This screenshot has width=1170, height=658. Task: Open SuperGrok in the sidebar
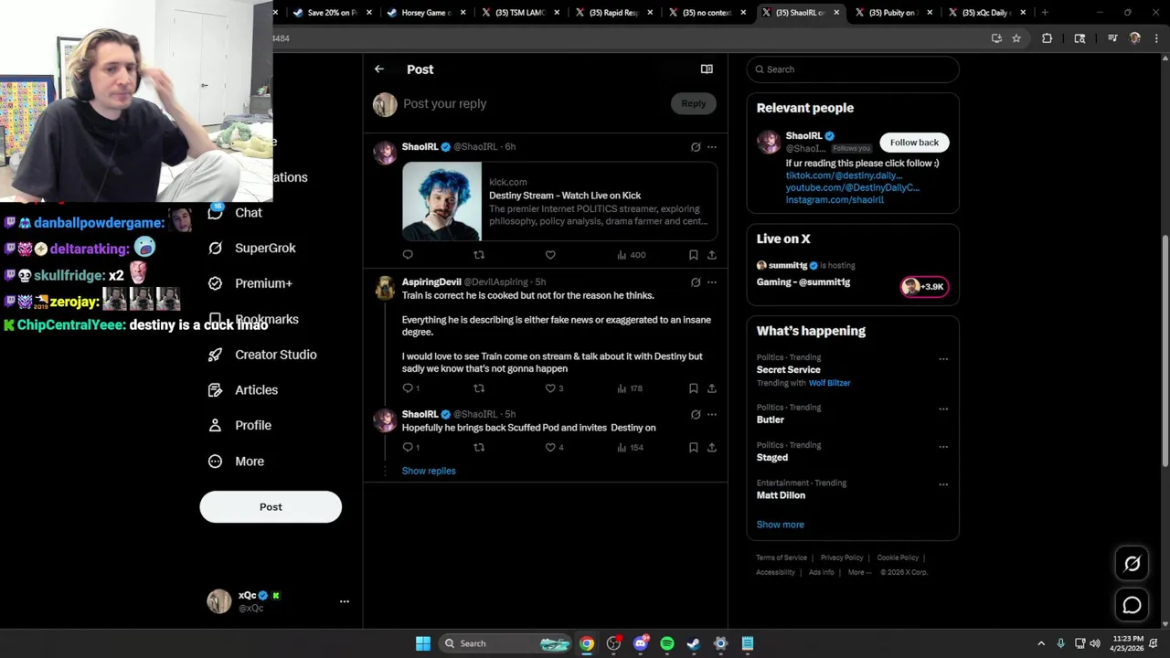252,249
